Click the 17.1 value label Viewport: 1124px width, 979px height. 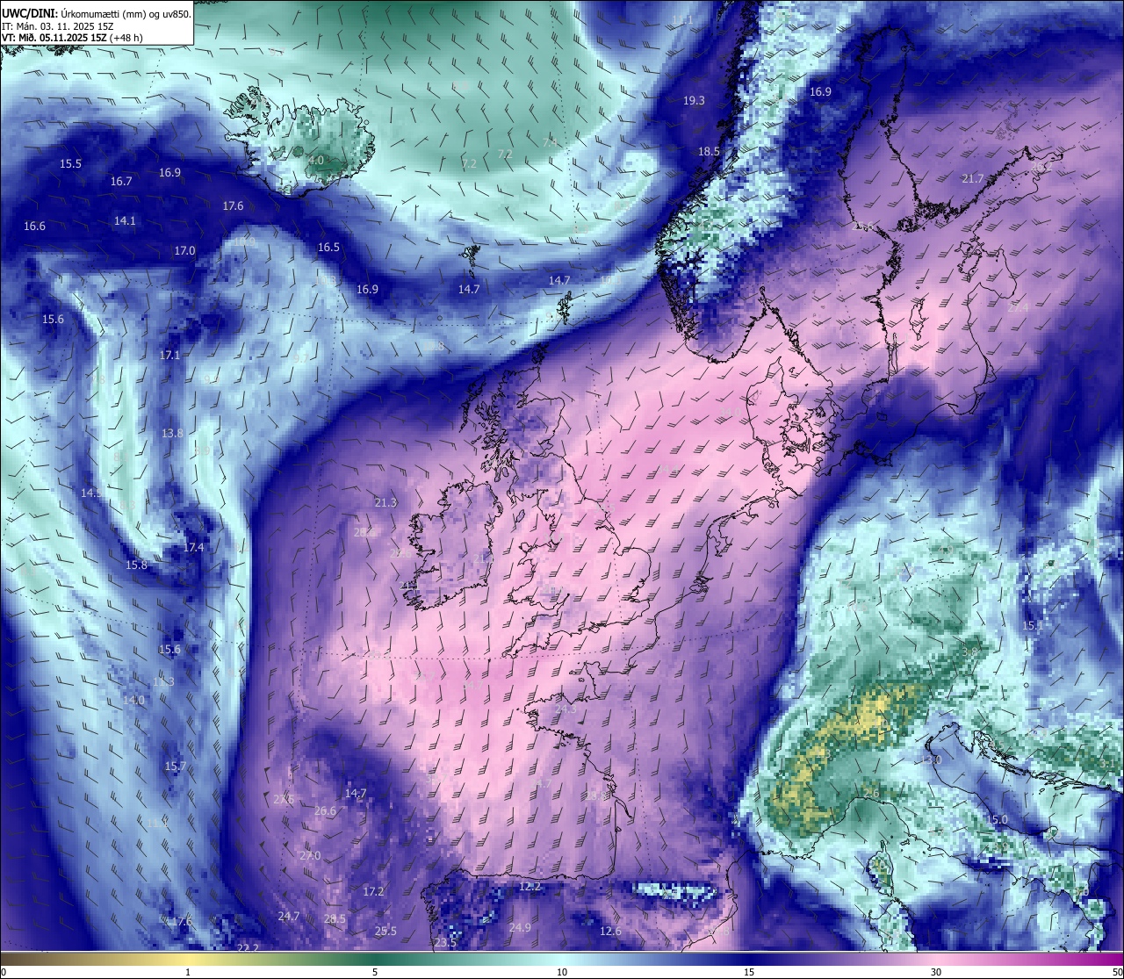pyautogui.click(x=169, y=356)
